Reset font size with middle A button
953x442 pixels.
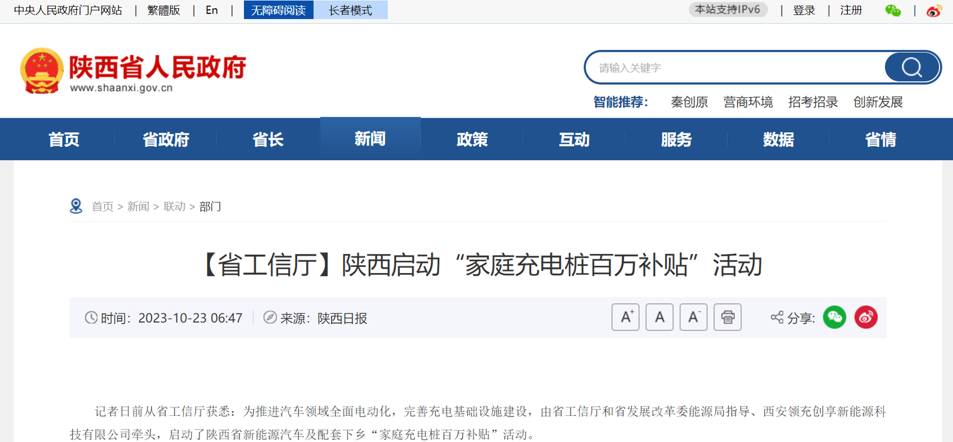pyautogui.click(x=659, y=317)
